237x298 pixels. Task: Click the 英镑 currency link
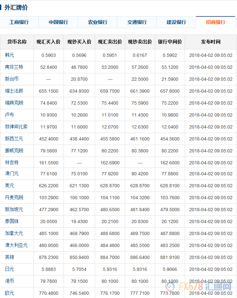tap(9, 257)
